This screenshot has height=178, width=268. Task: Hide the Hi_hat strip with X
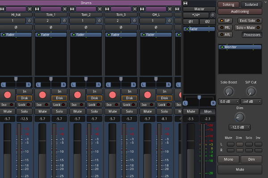tap(29, 9)
